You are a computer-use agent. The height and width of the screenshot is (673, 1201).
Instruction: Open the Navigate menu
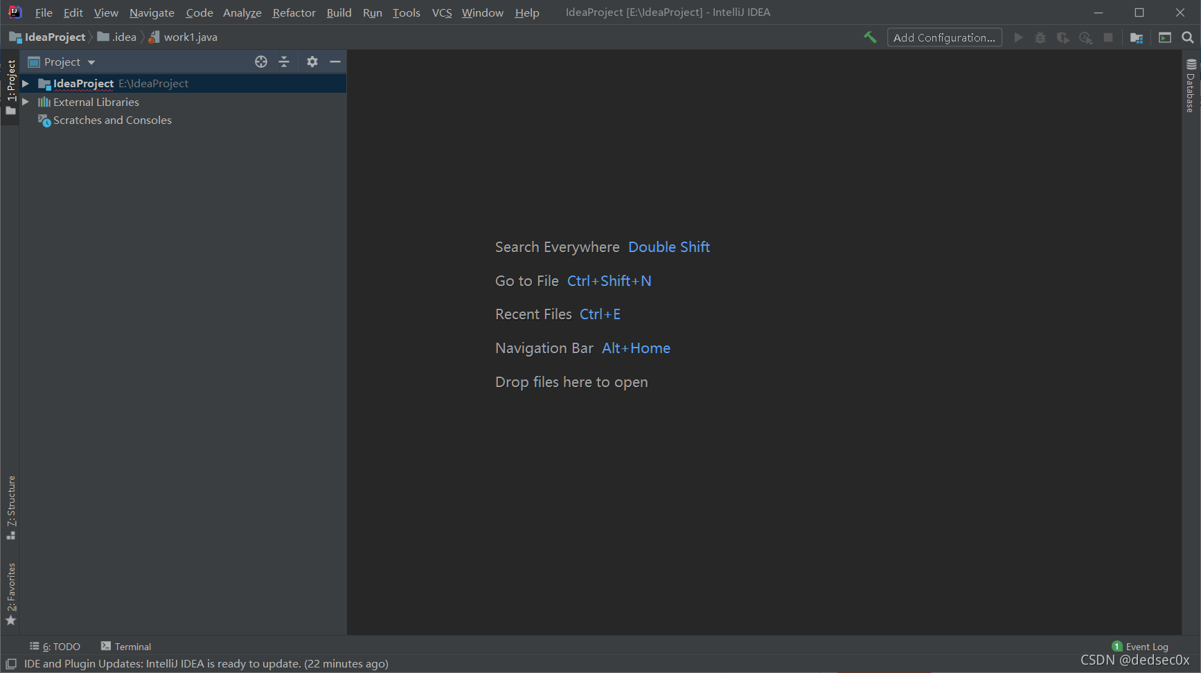coord(152,12)
